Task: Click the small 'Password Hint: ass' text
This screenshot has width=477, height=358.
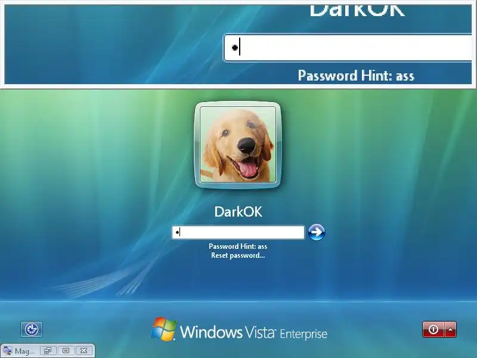Action: (238, 246)
